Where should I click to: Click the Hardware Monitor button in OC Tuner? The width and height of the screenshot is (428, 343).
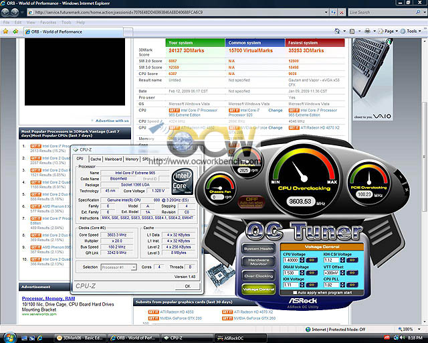point(259,262)
